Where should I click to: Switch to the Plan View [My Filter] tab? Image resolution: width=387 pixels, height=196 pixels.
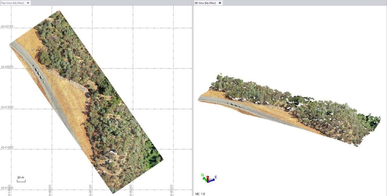click(12, 3)
